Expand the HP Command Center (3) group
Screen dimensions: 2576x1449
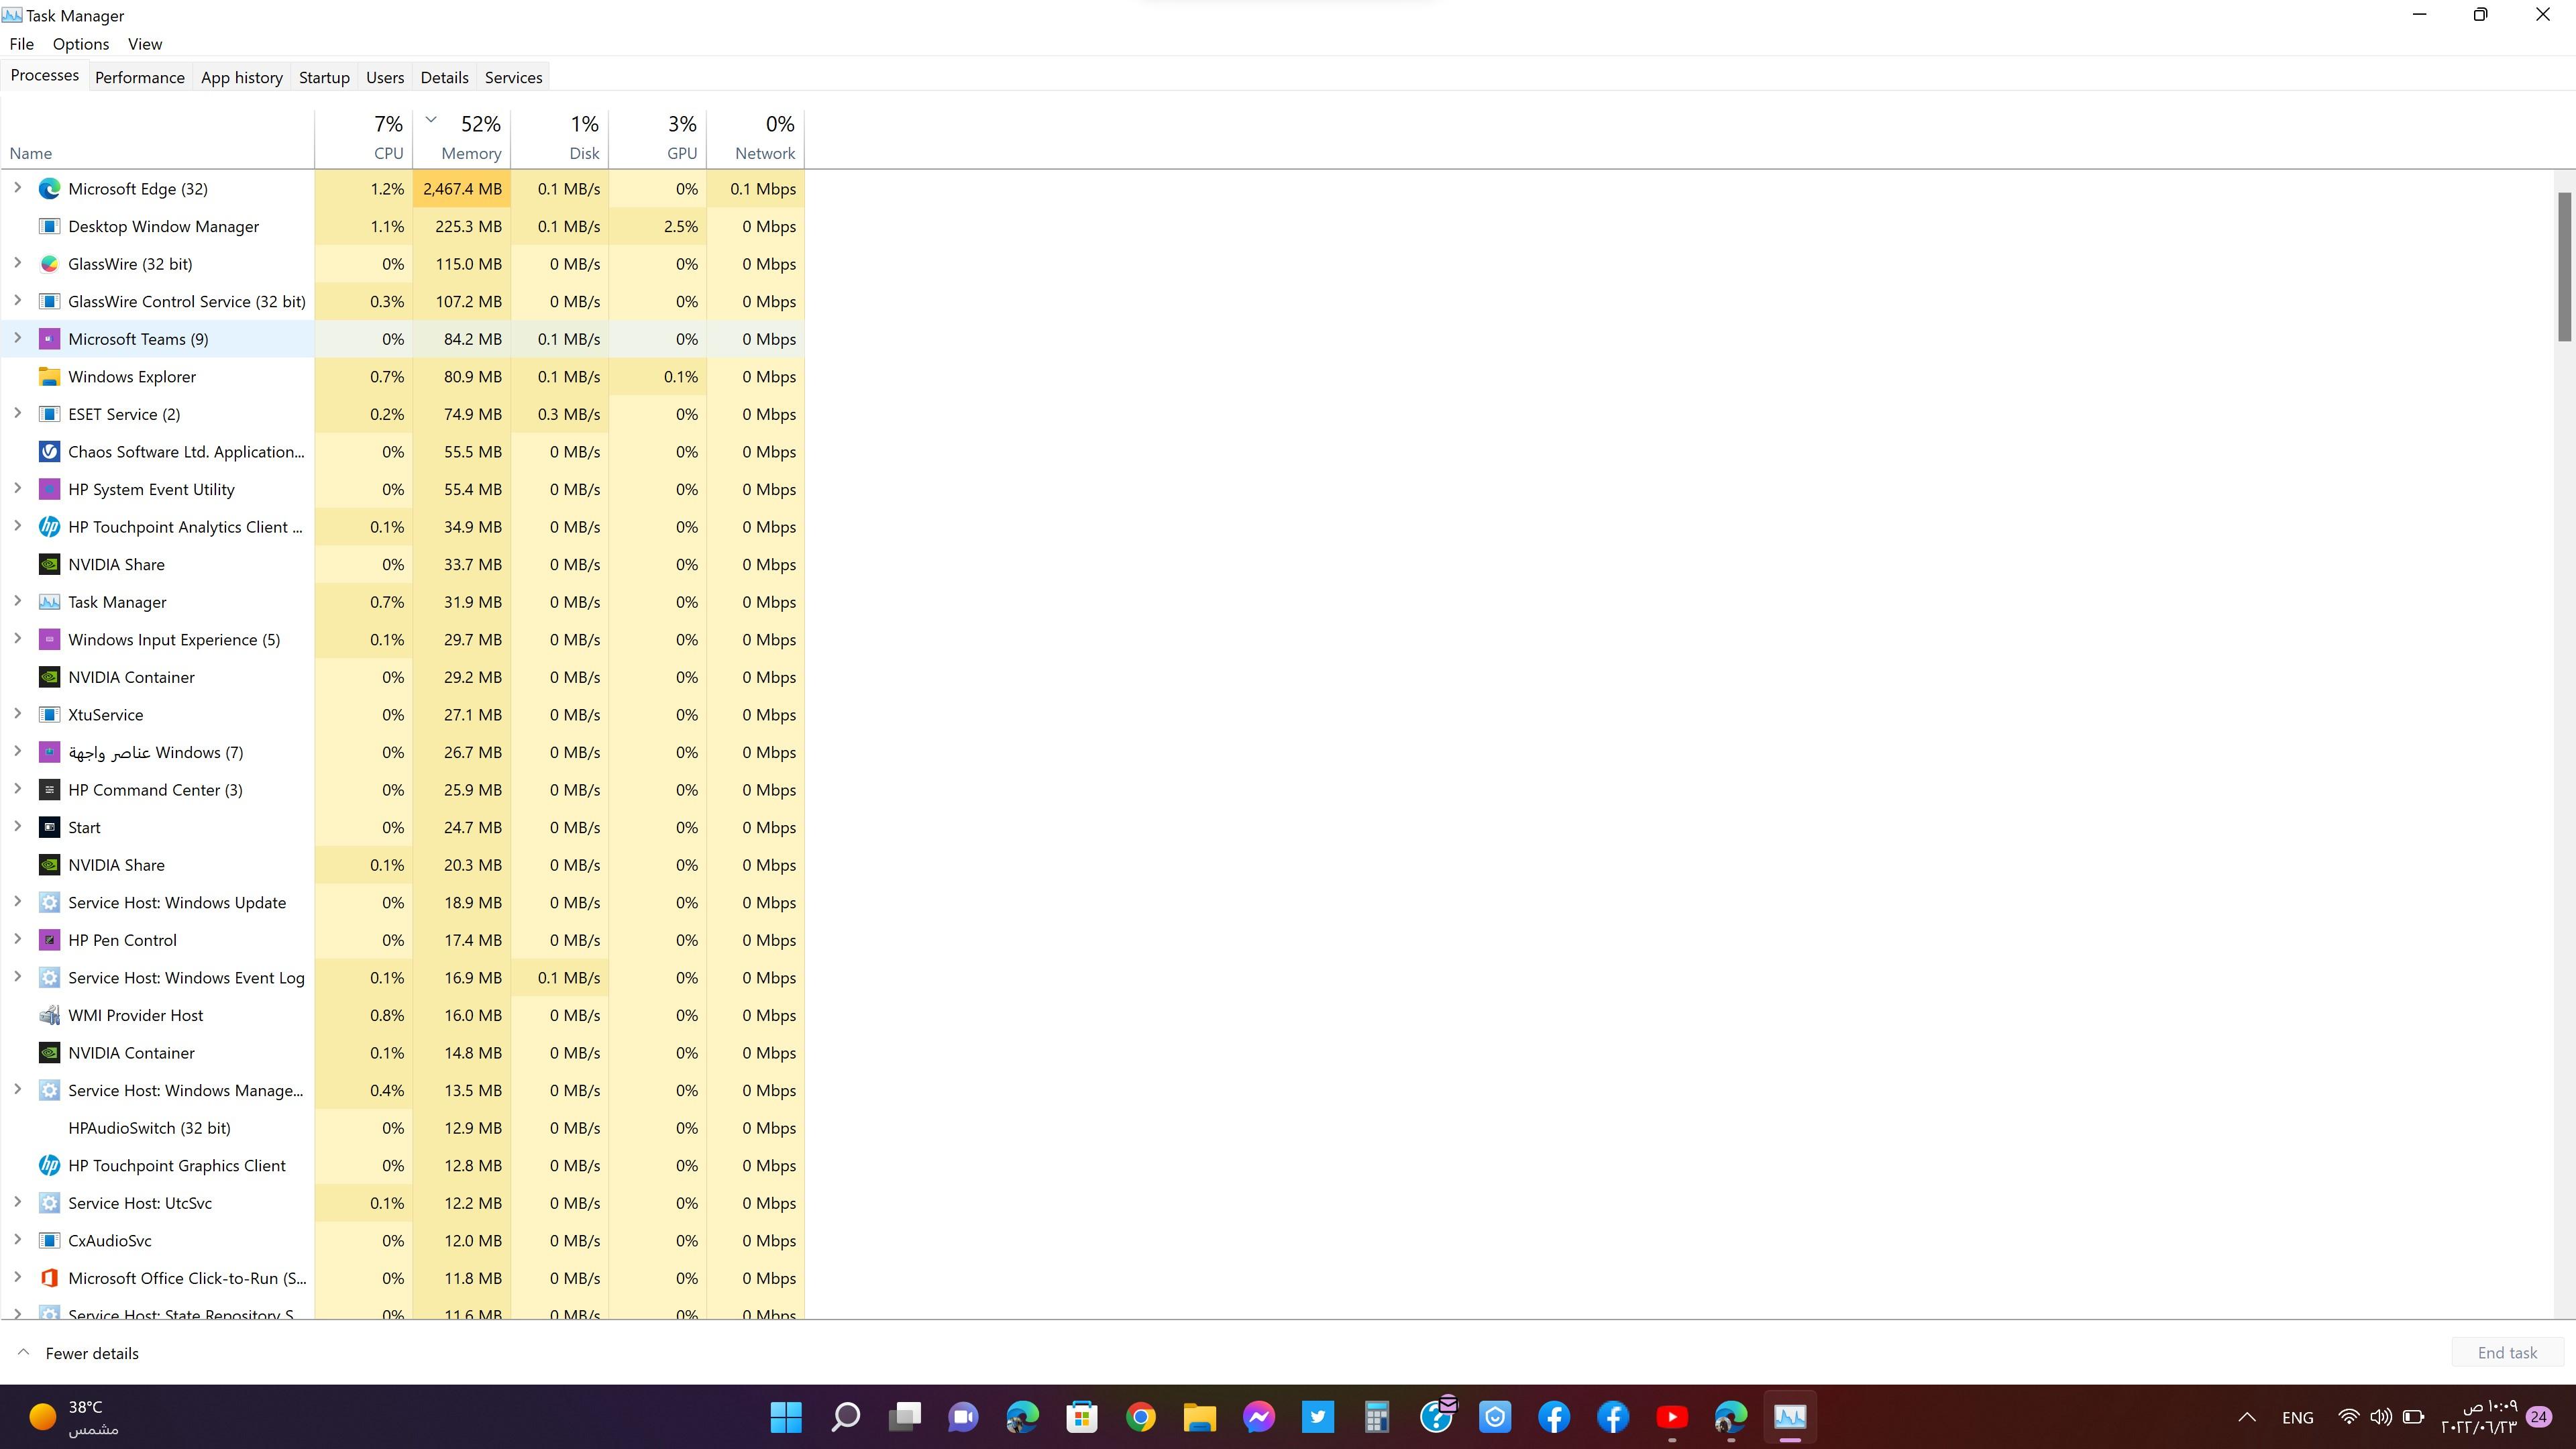pyautogui.click(x=17, y=789)
